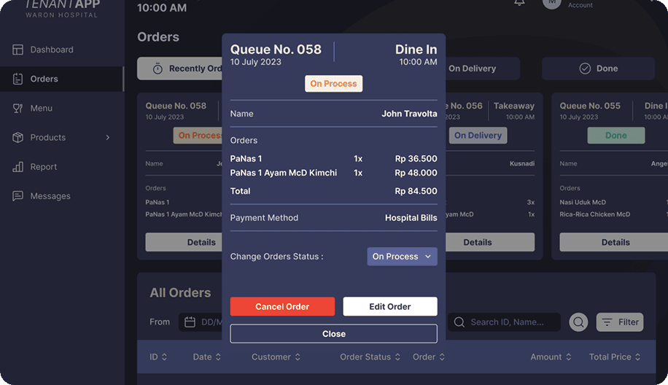Sort the table by Order Status

pos(370,357)
